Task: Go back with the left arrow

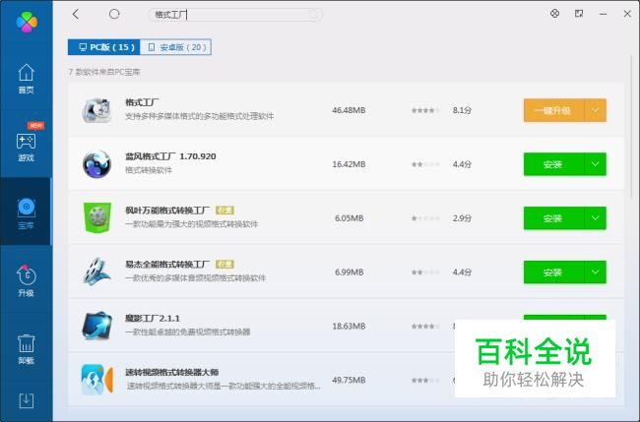Action: 75,15
